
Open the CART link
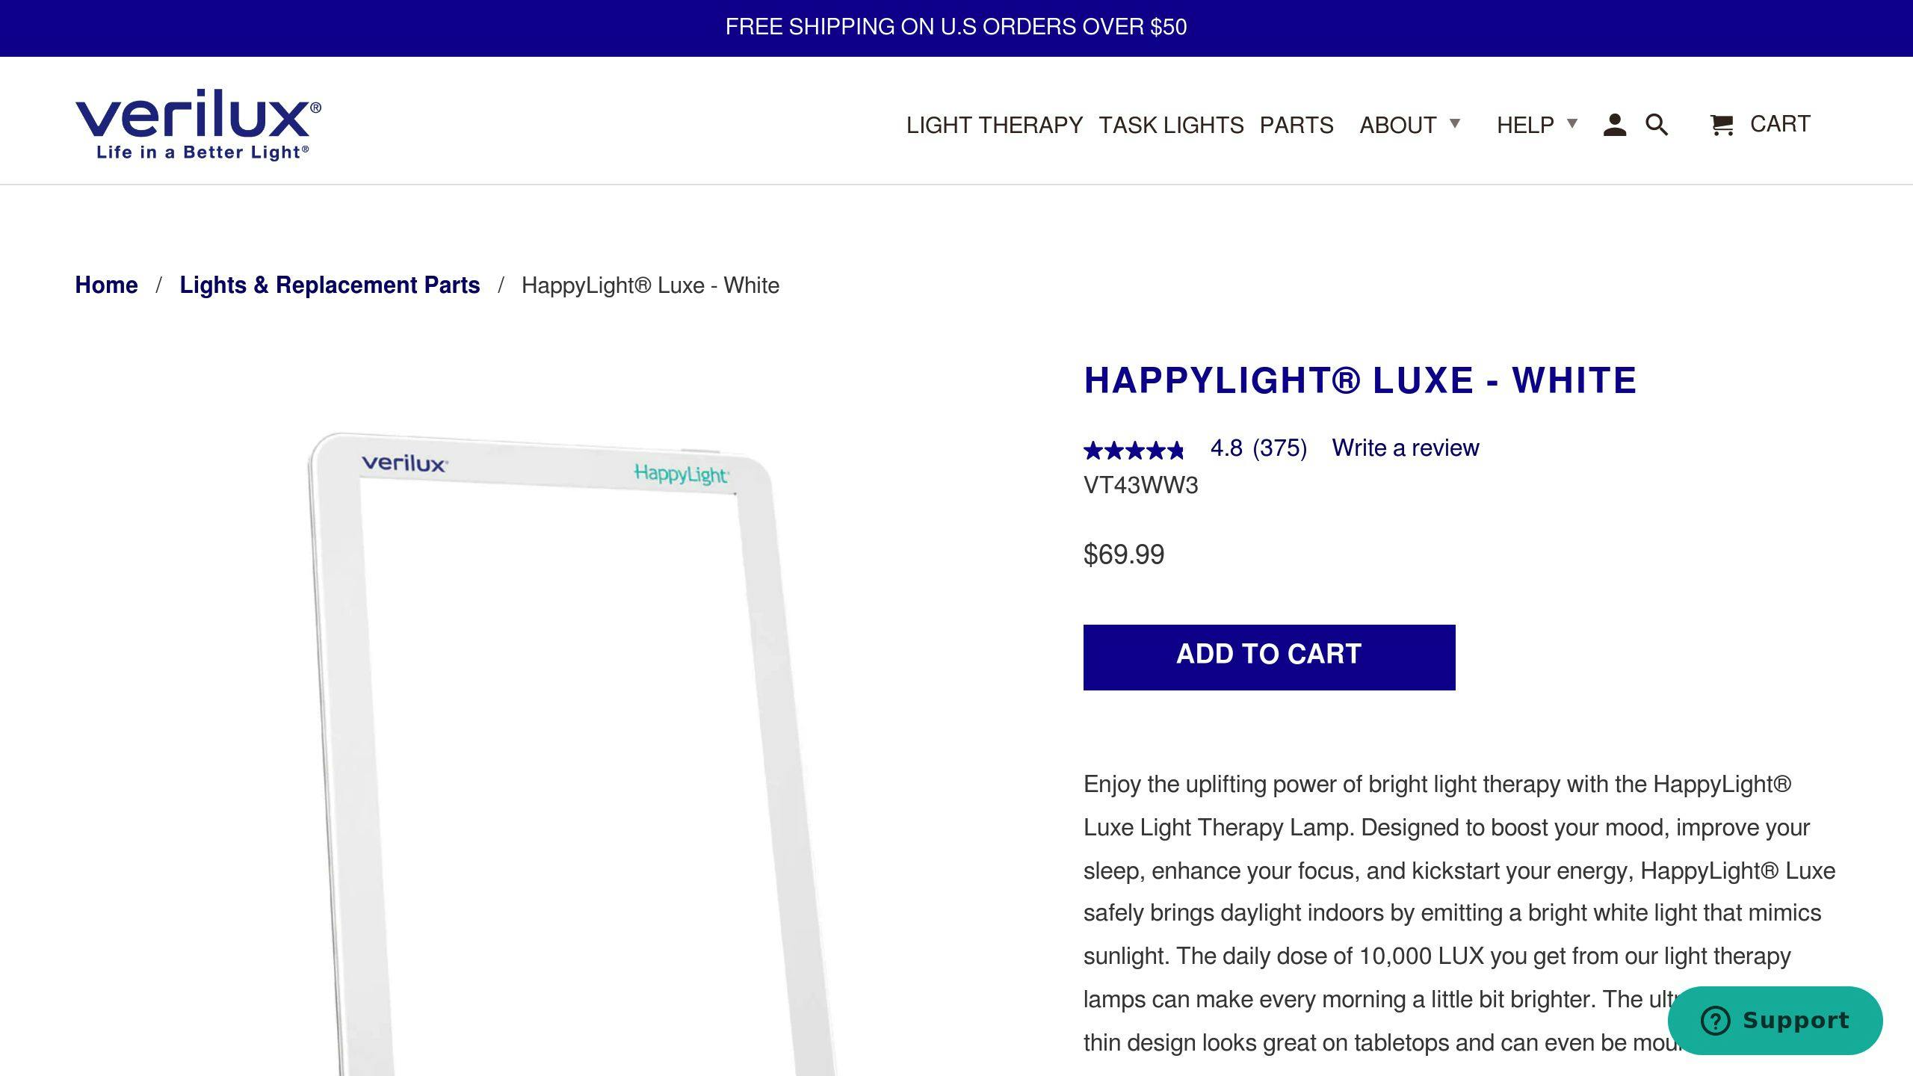[x=1780, y=124]
